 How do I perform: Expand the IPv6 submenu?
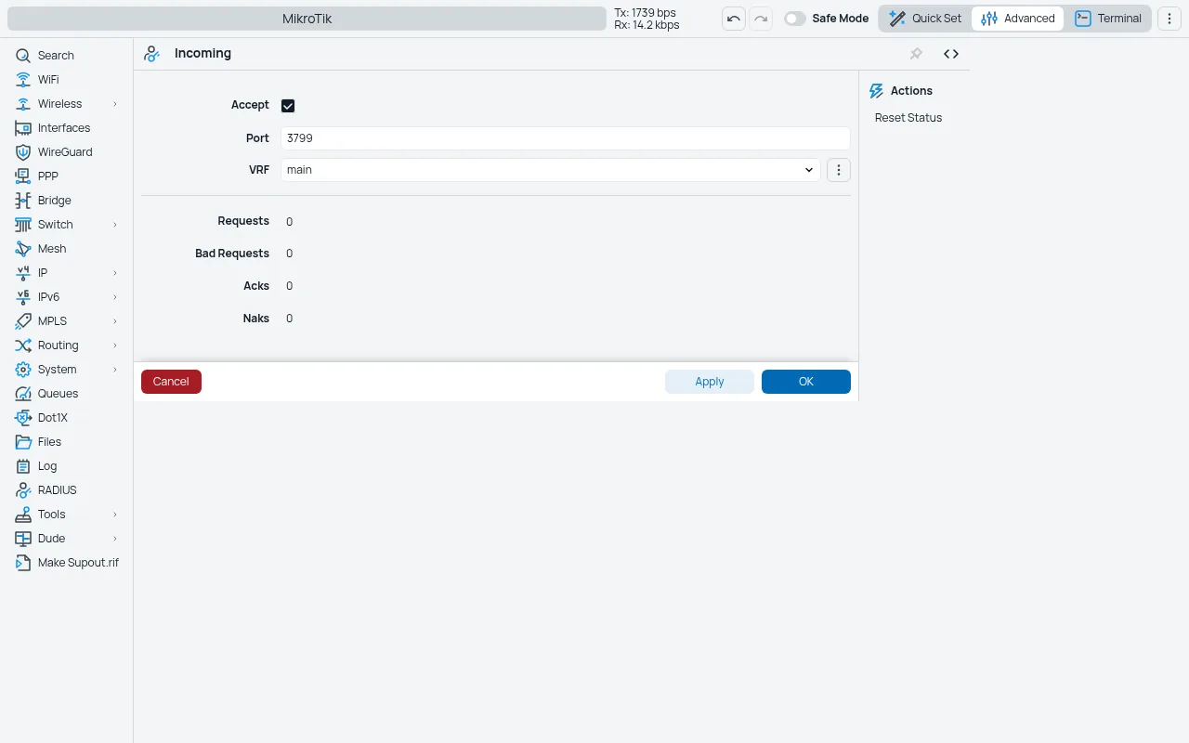click(x=115, y=297)
